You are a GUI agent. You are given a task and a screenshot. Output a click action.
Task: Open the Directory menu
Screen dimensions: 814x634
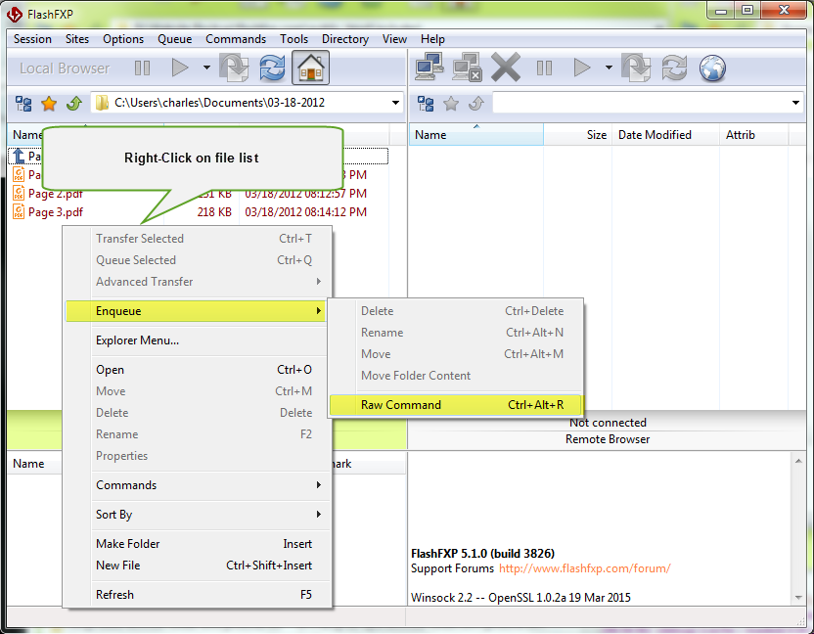pyautogui.click(x=345, y=39)
